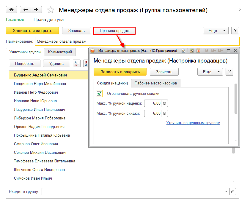
Task: Click the 'Правила продаж' button
Action: [114, 31]
